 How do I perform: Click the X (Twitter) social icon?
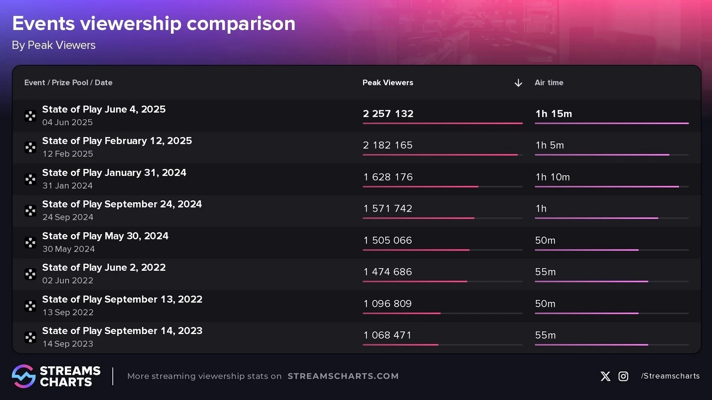(x=605, y=376)
